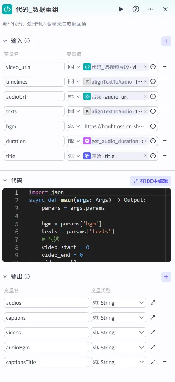The image size is (175, 382).
Task: Edit the captionsTitle output name field
Action: pos(46,362)
